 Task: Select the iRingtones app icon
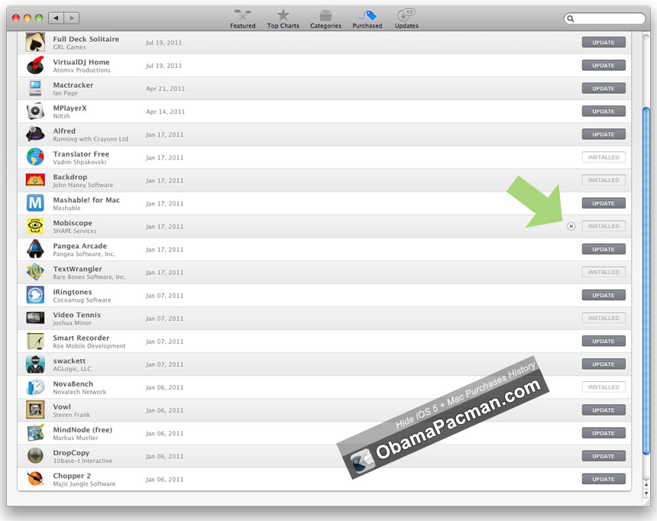35,295
